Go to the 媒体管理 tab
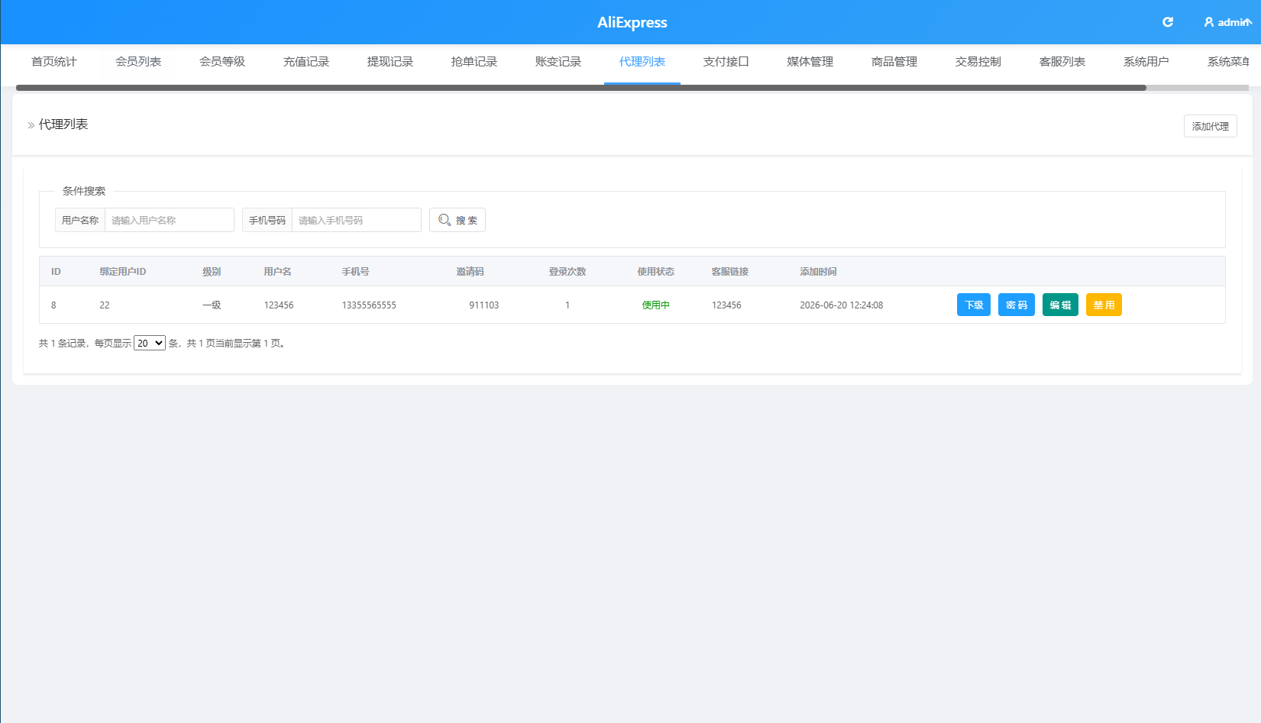Image resolution: width=1261 pixels, height=723 pixels. (x=810, y=62)
